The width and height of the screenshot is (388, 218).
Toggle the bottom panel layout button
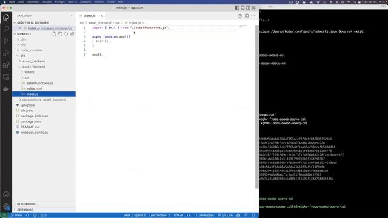click(x=242, y=8)
